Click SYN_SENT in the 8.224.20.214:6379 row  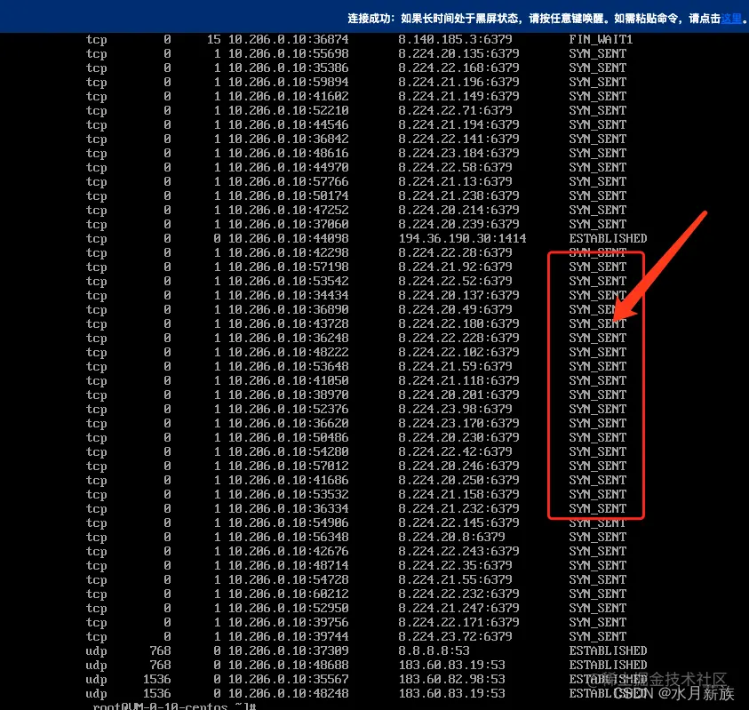point(598,210)
